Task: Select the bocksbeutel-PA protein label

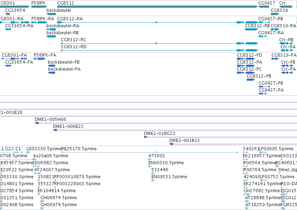Action: 65,69
